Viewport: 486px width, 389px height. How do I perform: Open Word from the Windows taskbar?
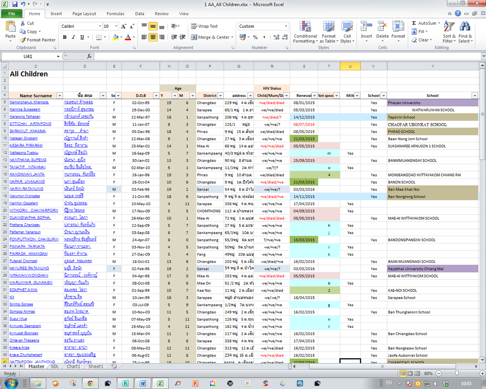point(143,383)
